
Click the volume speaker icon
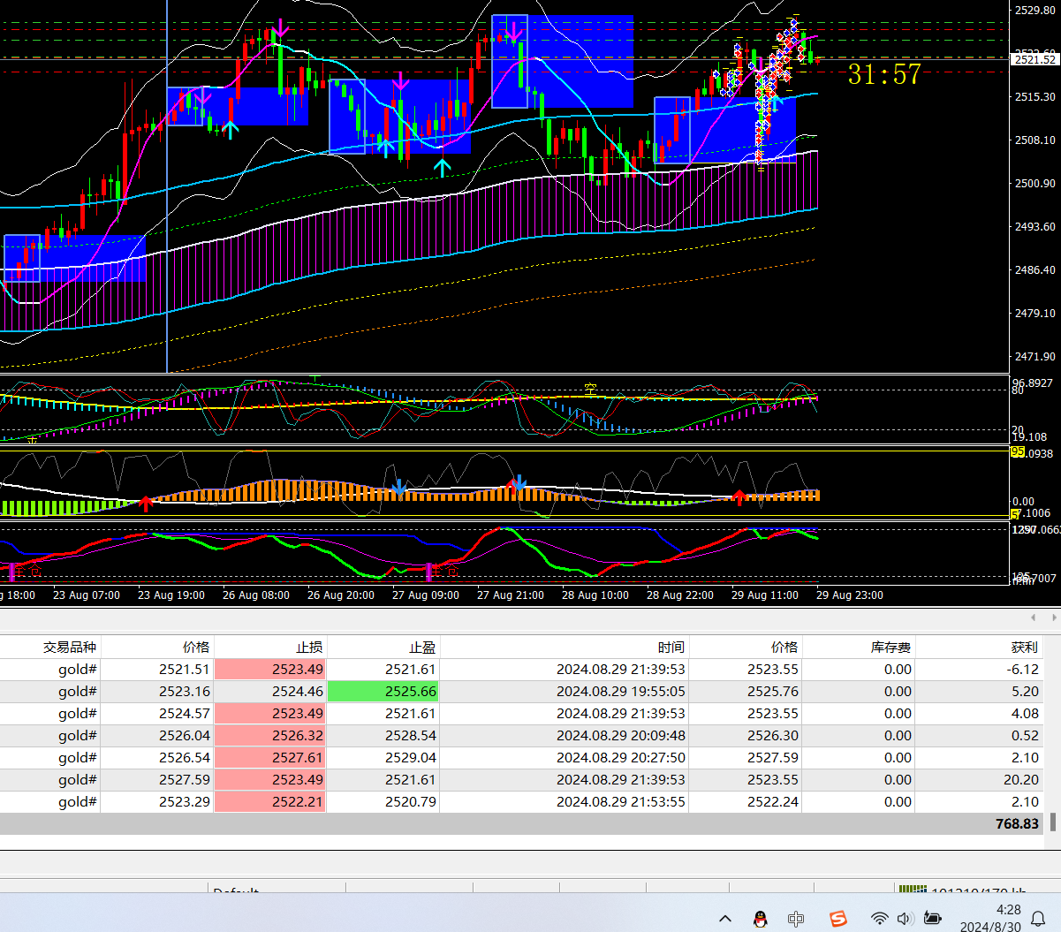[905, 919]
